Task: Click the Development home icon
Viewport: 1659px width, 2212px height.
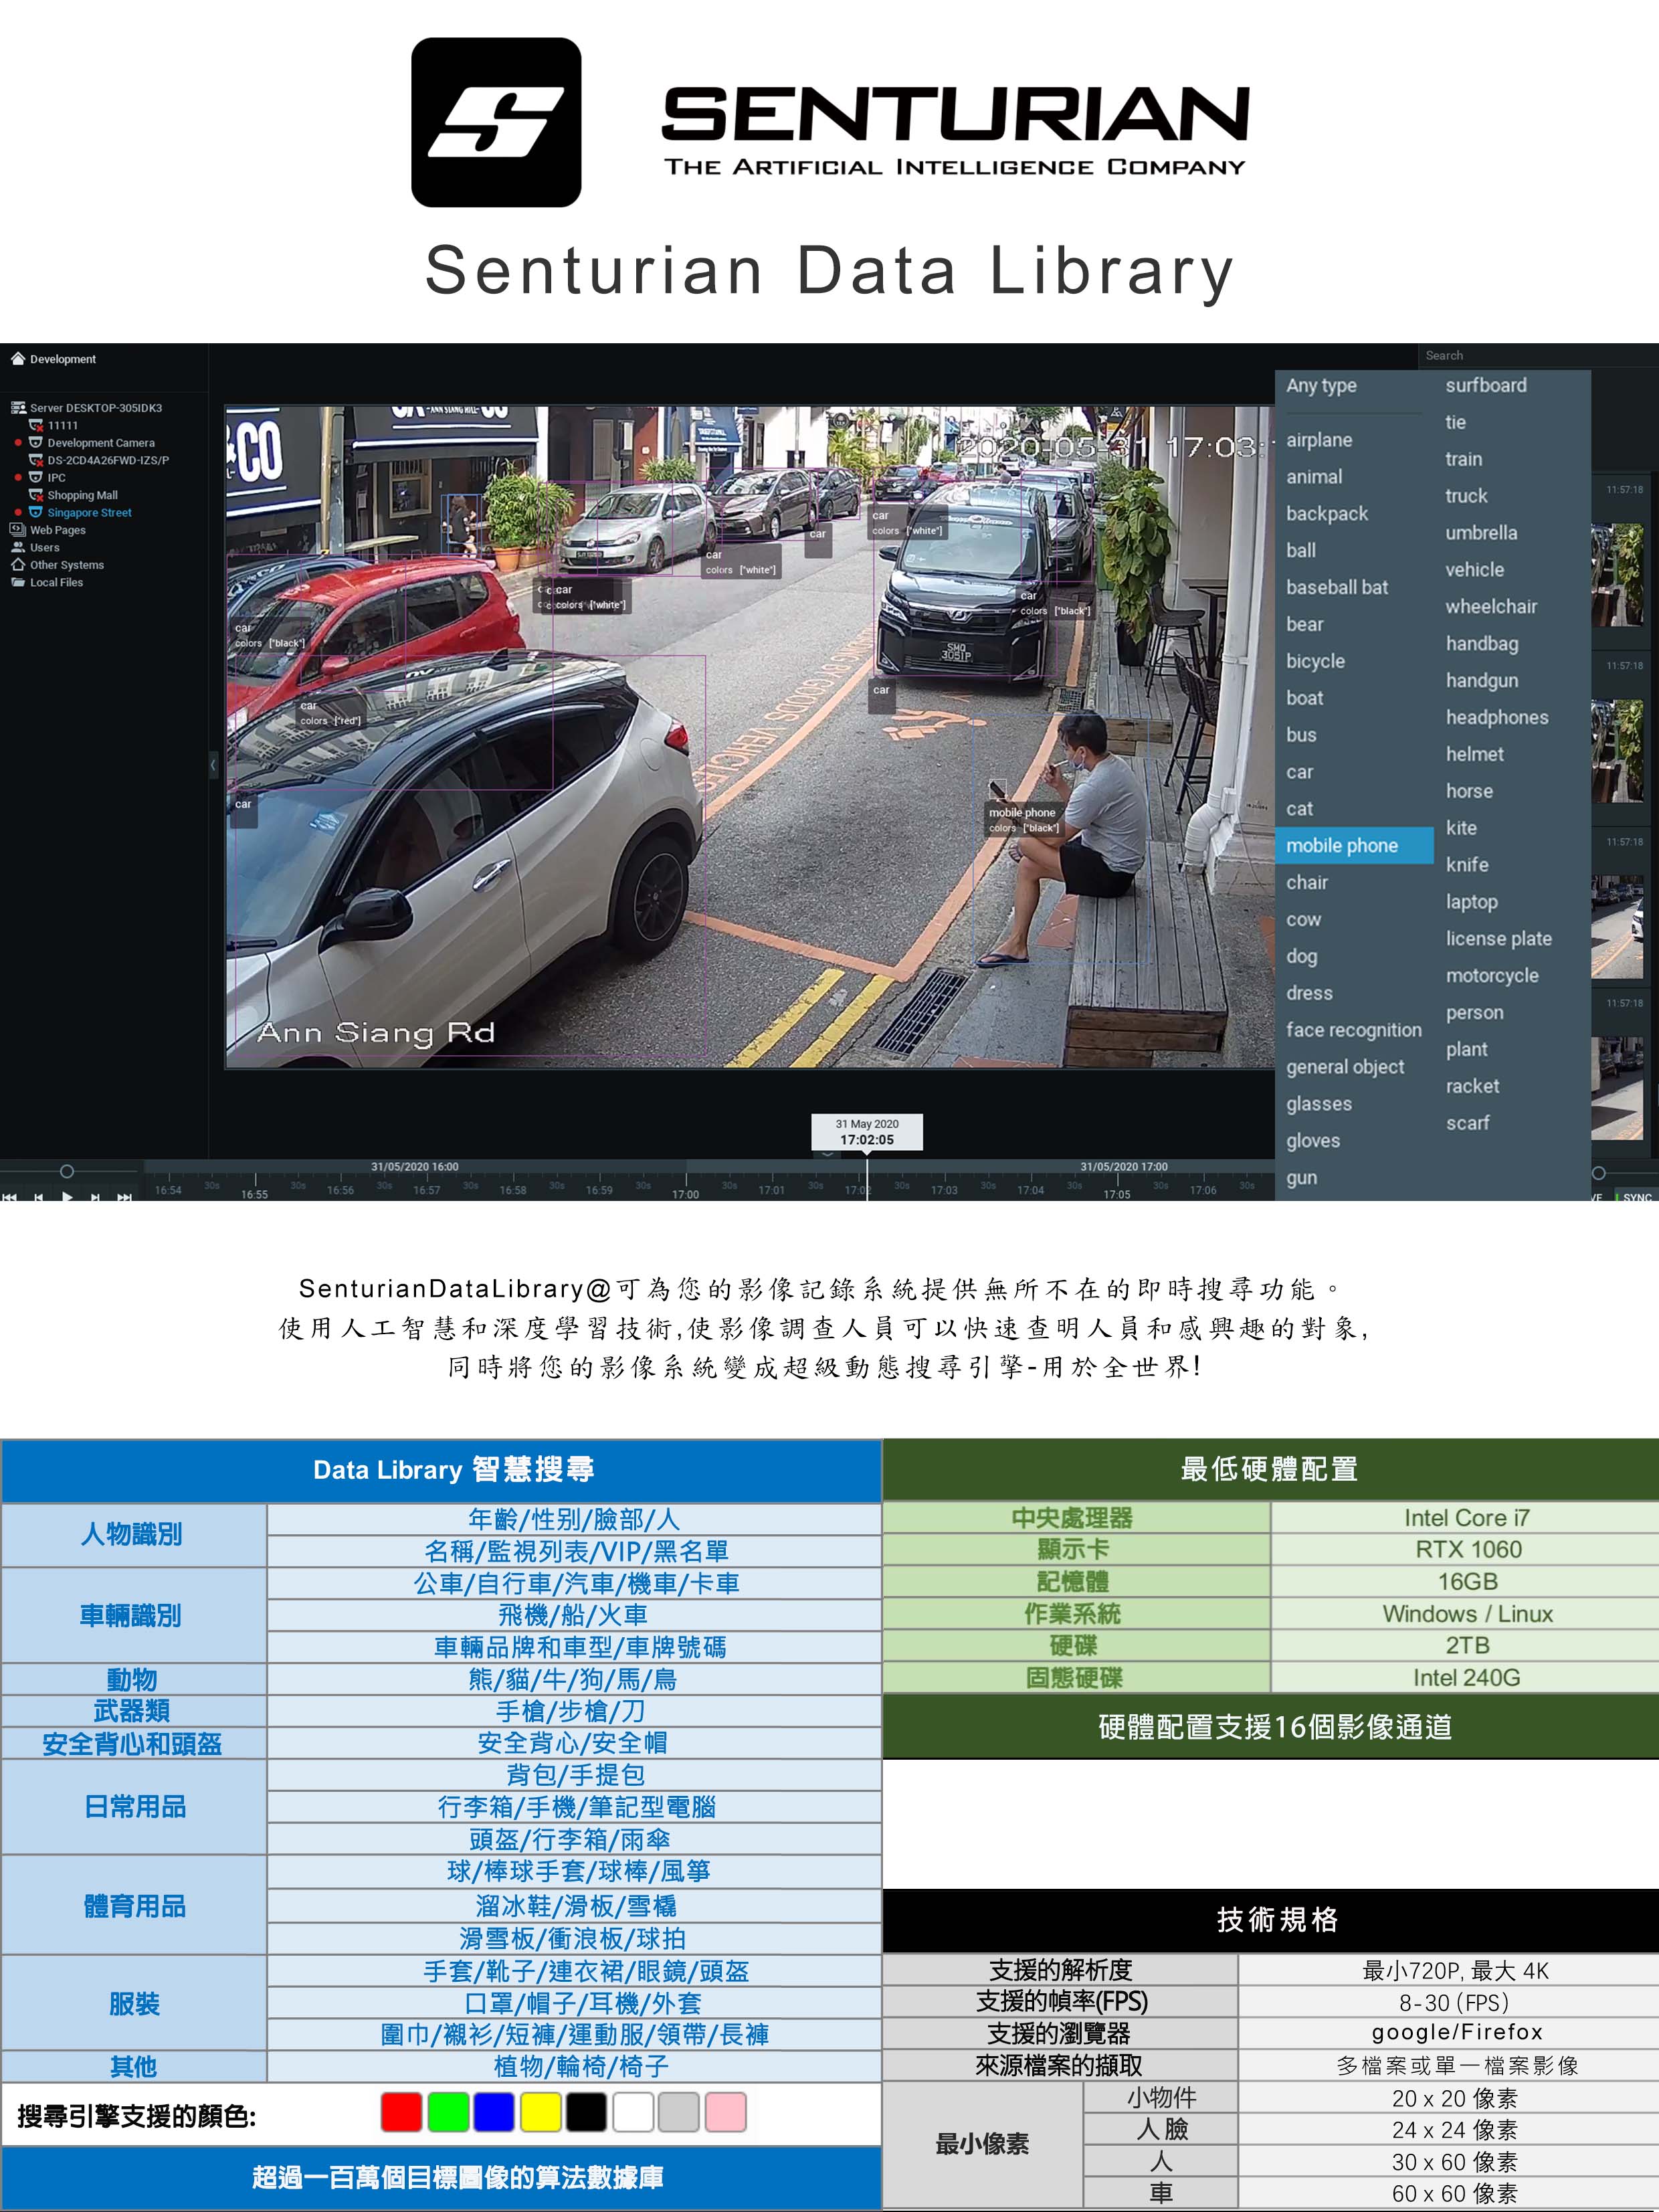Action: (x=17, y=358)
